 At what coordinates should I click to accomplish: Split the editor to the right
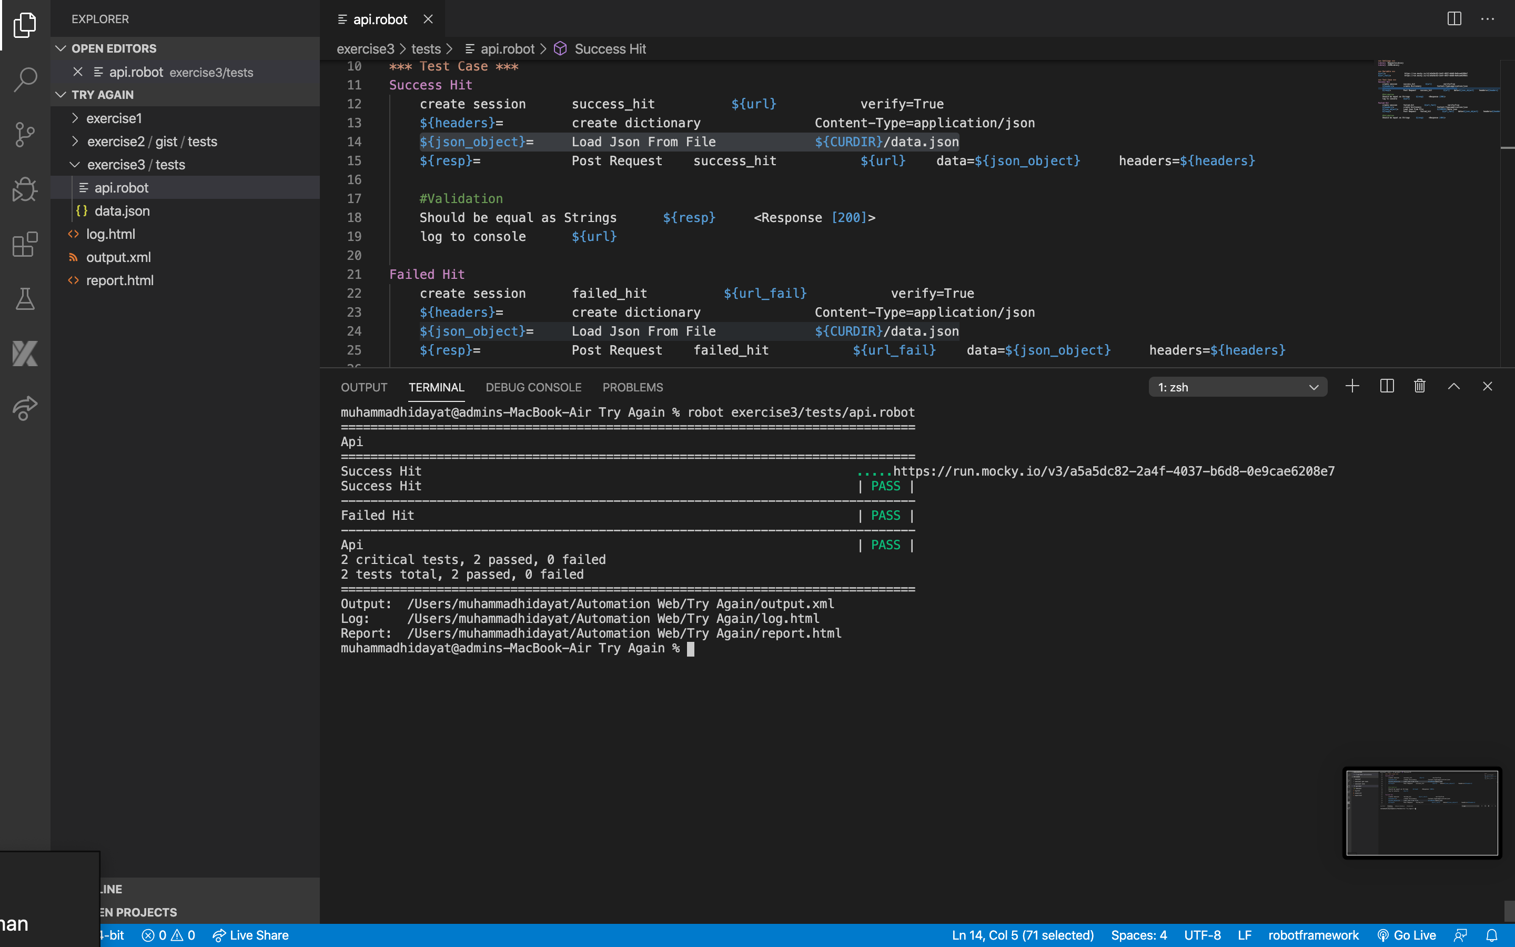click(1453, 19)
